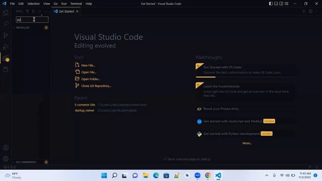Expand the RECOMMENDED extensions section

(x=26, y=162)
